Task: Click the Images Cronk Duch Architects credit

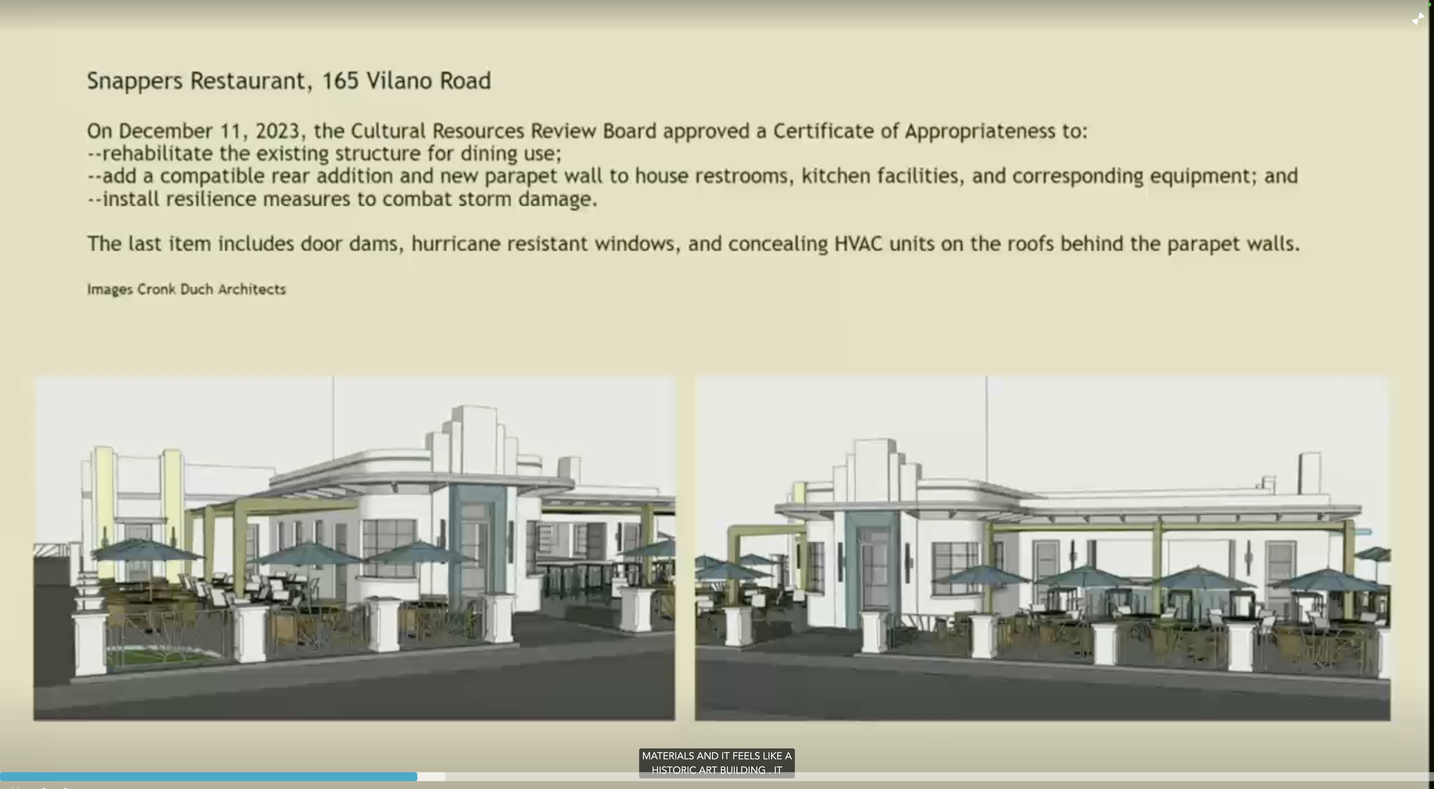Action: pyautogui.click(x=186, y=289)
